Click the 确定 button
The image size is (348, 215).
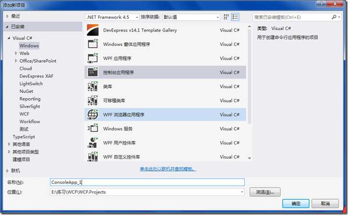(x=296, y=203)
